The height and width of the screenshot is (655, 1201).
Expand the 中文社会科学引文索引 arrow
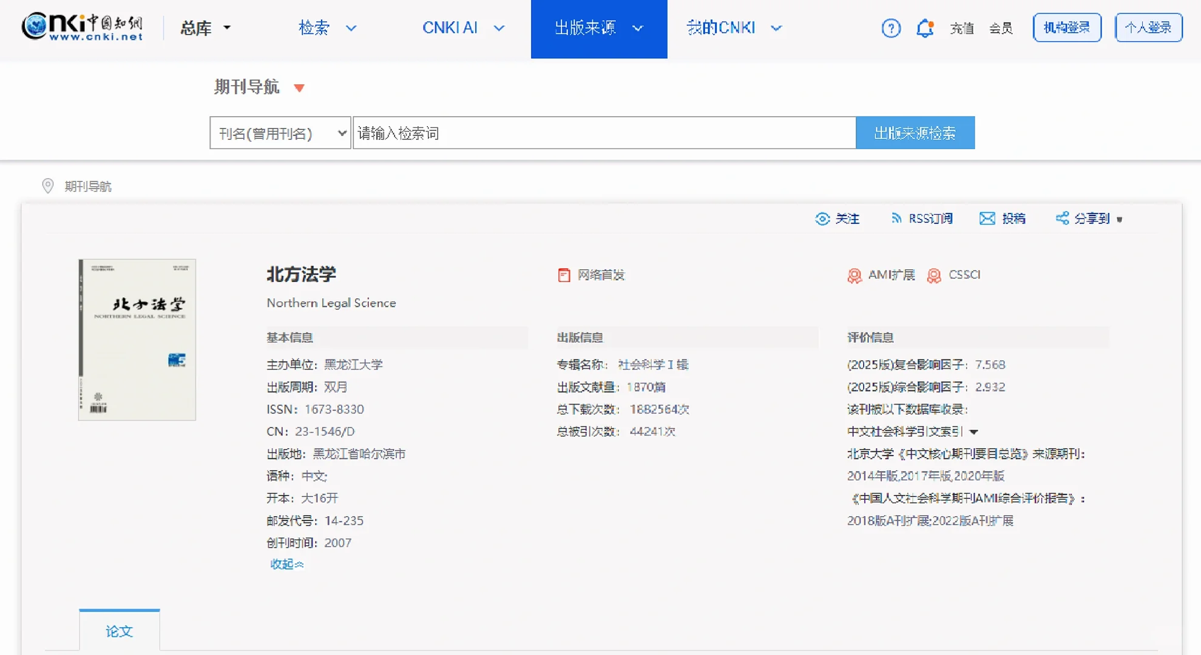point(974,432)
